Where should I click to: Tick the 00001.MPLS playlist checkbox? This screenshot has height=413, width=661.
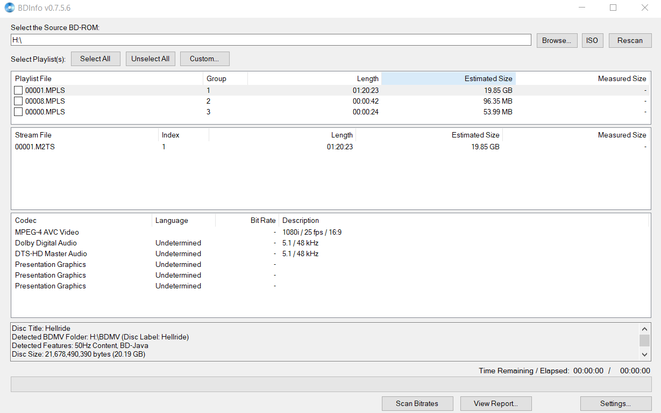click(18, 90)
